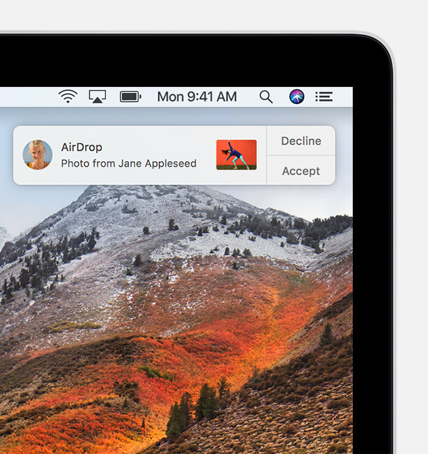
Task: Open the Mon 9:41 AM clock menu
Action: tap(197, 97)
